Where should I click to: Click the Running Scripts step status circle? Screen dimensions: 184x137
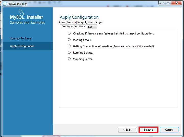69,52
